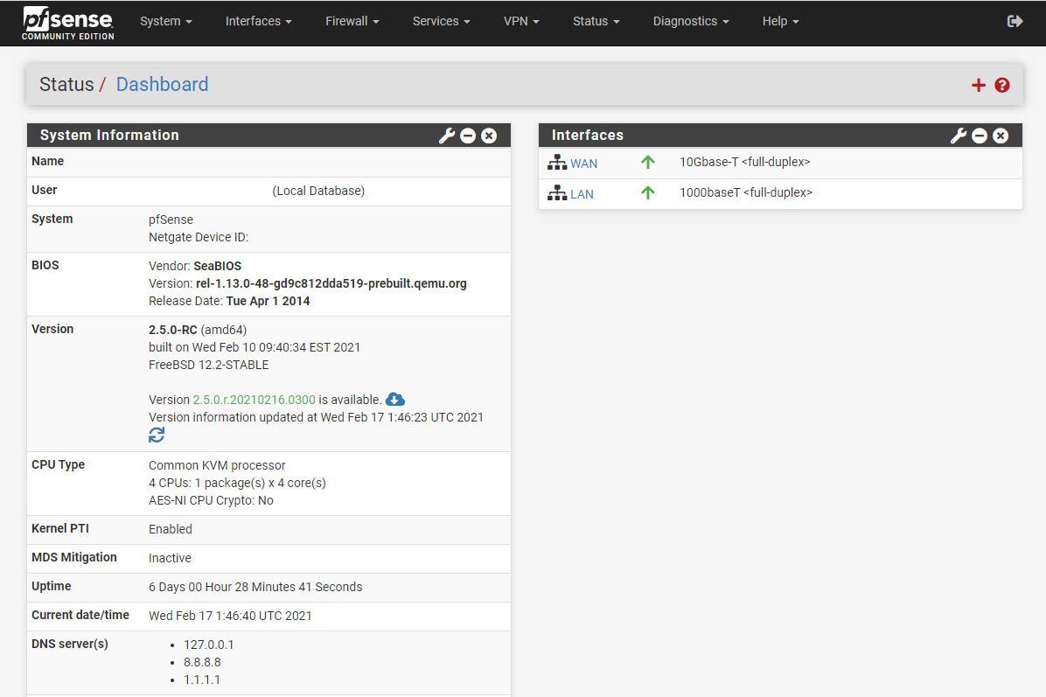1046x697 pixels.
Task: Close the Interfaces widget
Action: (1000, 136)
